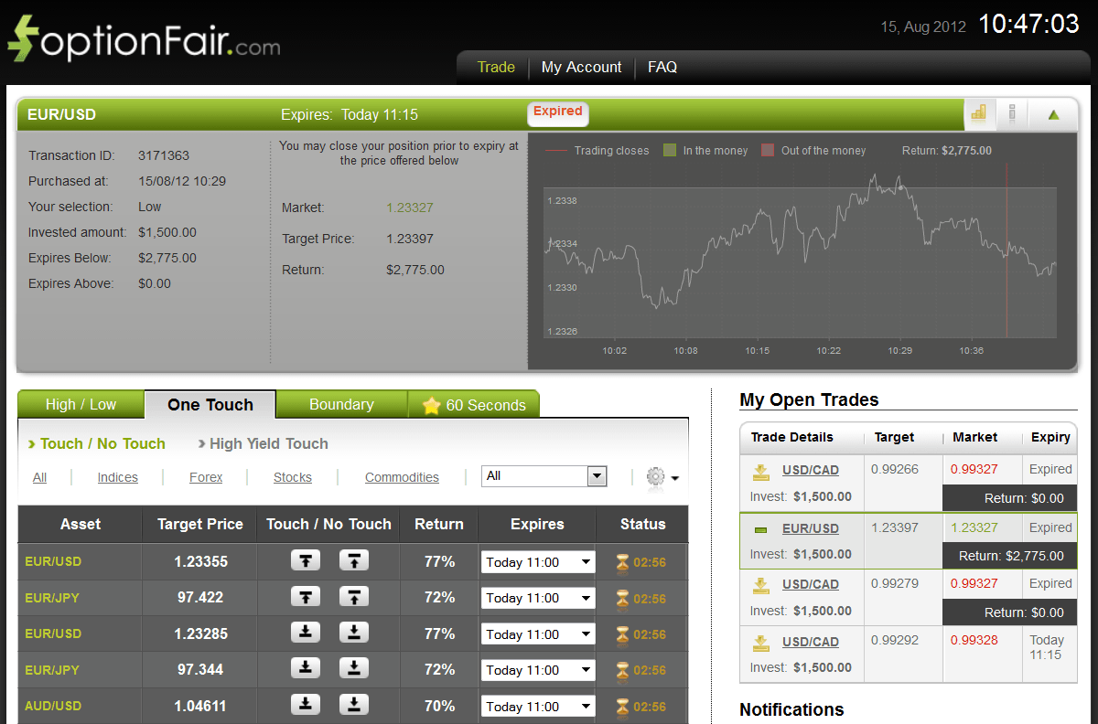Click second up-arrow button in EUR/JPY 97.422 row
The width and height of the screenshot is (1098, 724).
354,597
